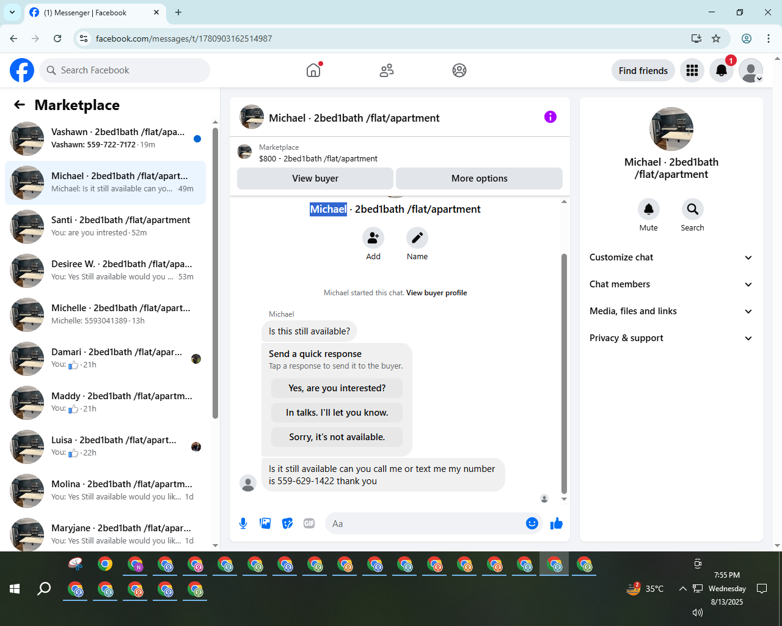Expand Privacy & support section
This screenshot has height=626, width=782.
pos(671,338)
